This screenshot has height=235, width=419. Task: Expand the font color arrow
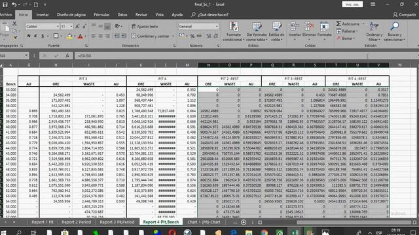(x=85, y=36)
